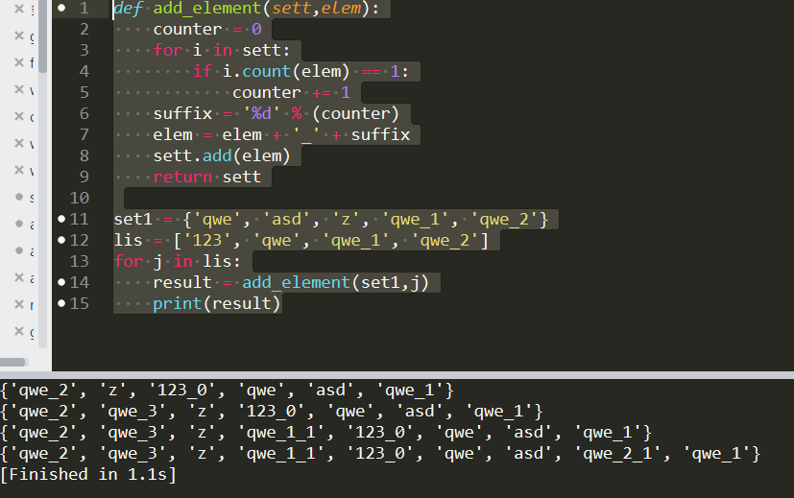794x498 pixels.
Task: Click line number 10 in the gutter
Action: [78, 198]
